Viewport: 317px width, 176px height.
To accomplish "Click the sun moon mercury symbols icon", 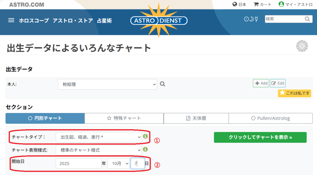I will tap(251, 19).
